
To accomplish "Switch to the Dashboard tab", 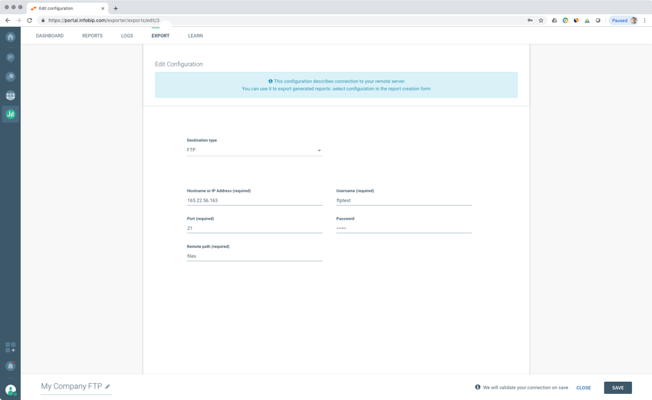I will point(50,36).
